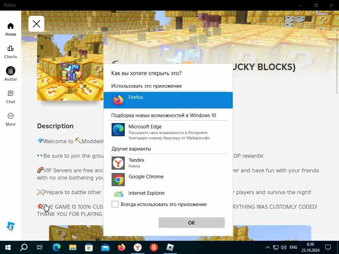Open the red Yandex 'Я' taskbar icon

(154, 247)
